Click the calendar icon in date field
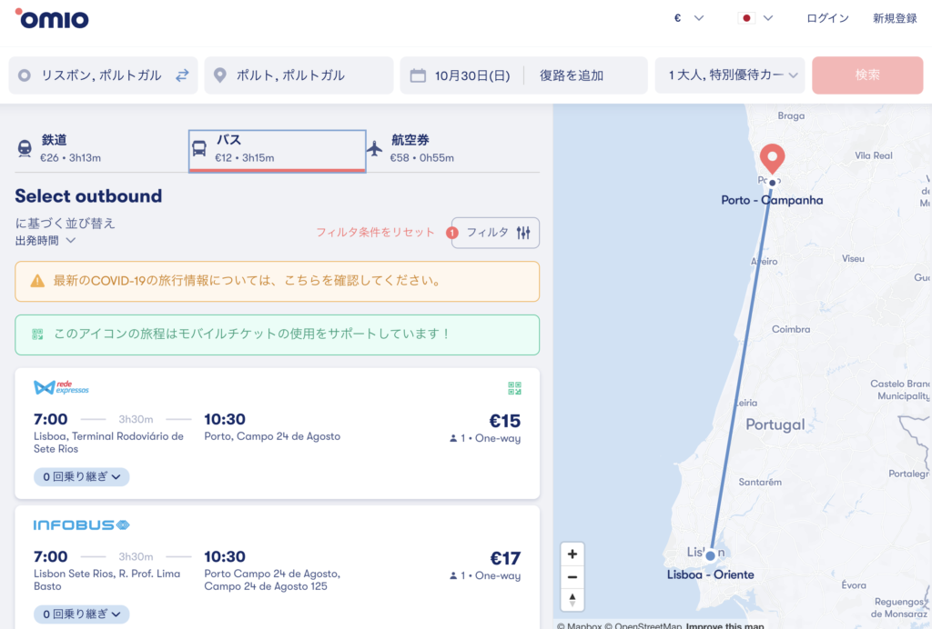The width and height of the screenshot is (932, 629). click(x=418, y=75)
